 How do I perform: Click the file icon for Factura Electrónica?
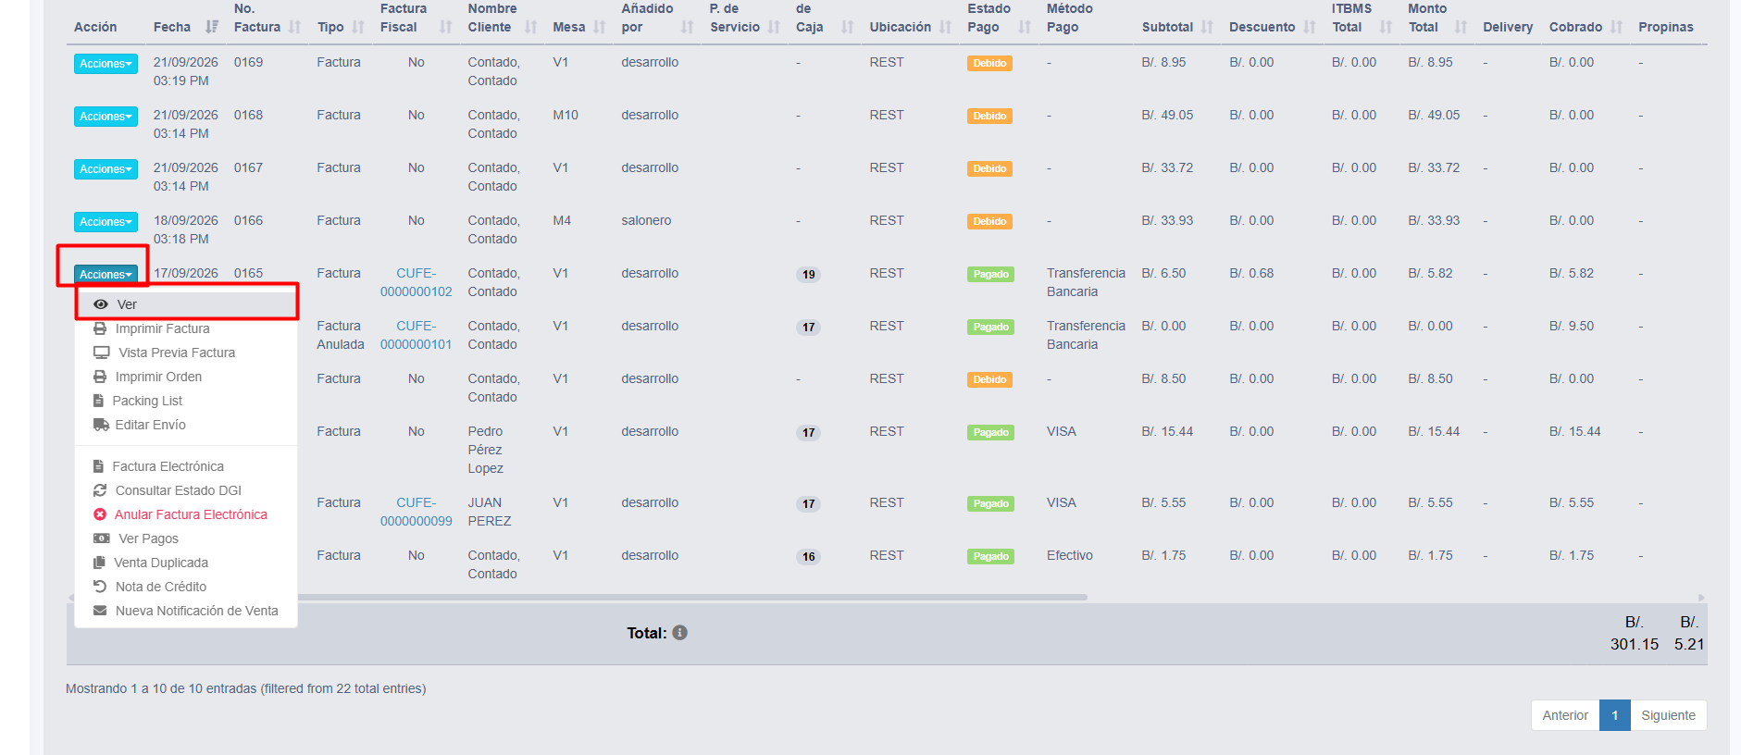(98, 466)
